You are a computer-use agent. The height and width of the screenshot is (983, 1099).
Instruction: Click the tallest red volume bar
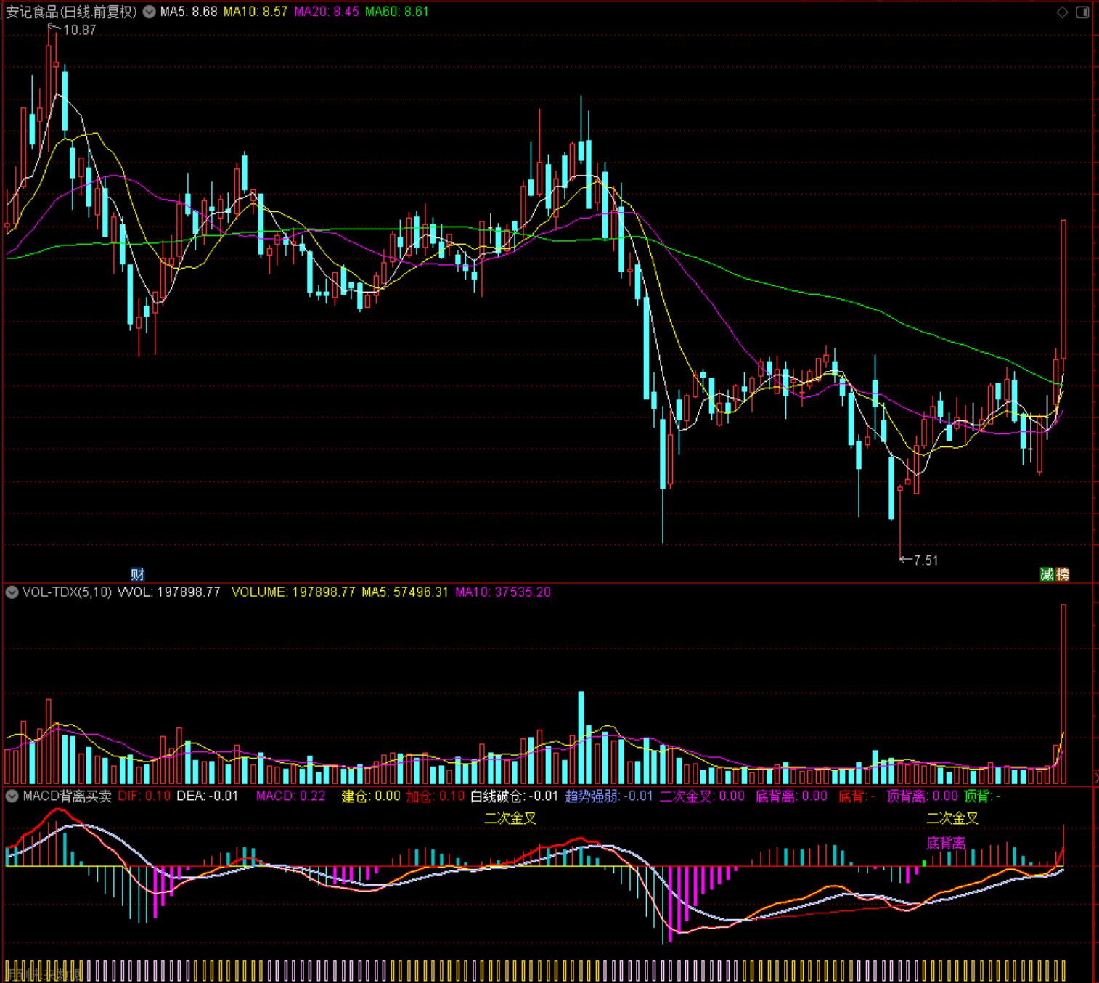1063,694
